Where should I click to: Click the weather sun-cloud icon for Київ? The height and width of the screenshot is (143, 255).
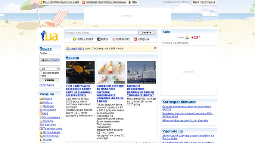(187, 38)
